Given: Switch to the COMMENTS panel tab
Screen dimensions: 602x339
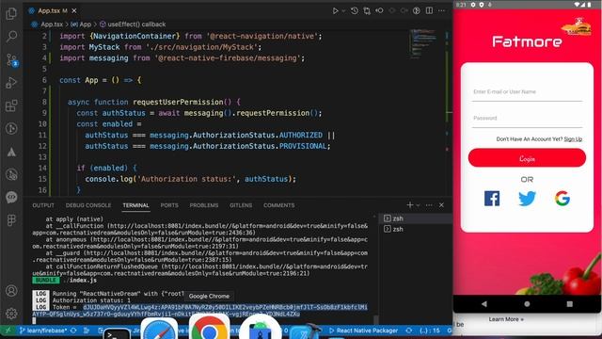Looking at the screenshot, I should coord(278,205).
